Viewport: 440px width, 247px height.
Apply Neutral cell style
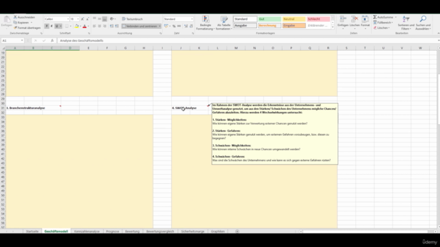[x=294, y=19]
